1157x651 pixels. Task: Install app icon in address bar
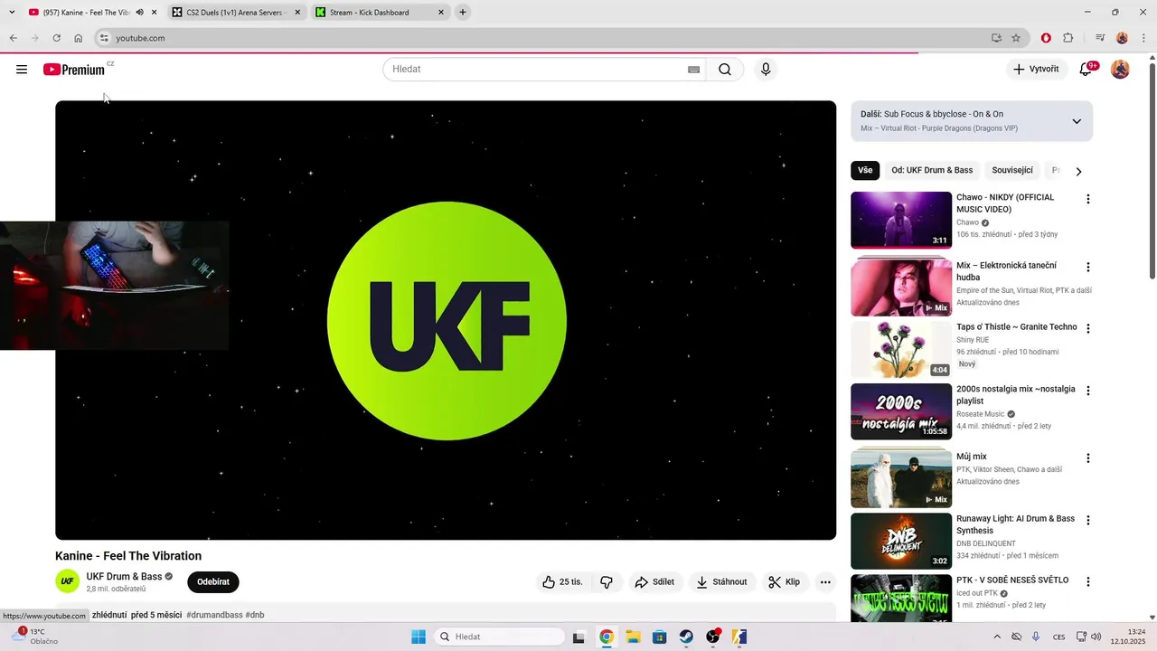coord(996,38)
